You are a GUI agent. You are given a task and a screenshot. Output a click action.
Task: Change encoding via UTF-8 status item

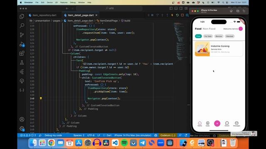pos(91,135)
